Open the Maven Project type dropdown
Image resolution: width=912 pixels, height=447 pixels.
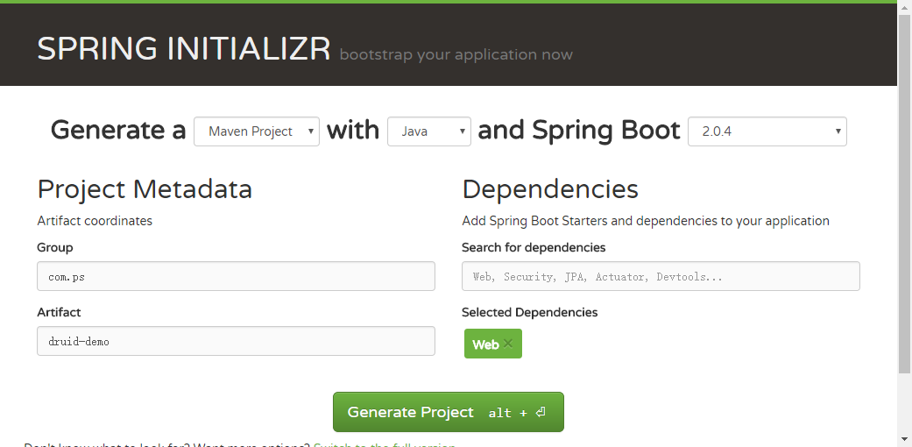(x=257, y=131)
